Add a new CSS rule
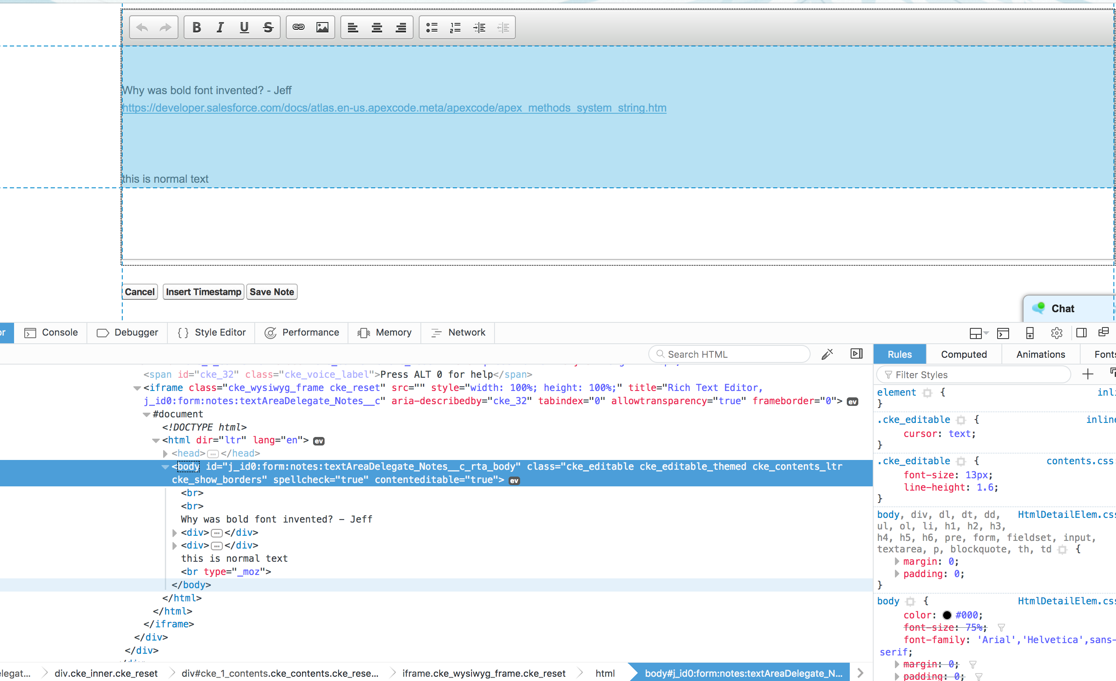Image resolution: width=1116 pixels, height=681 pixels. click(1087, 374)
